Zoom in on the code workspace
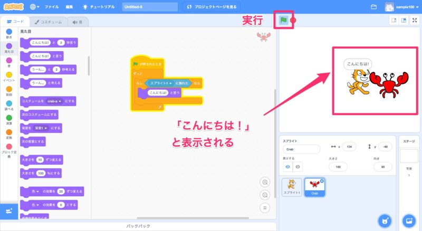 point(265,182)
